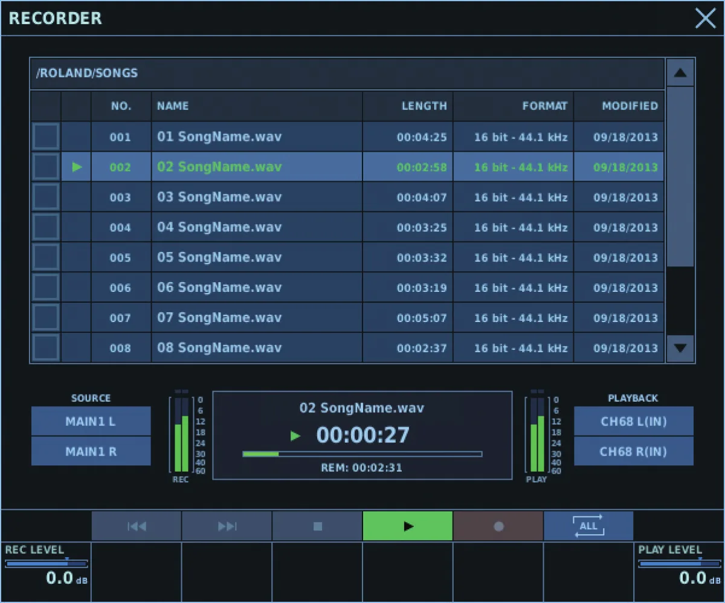Viewport: 725px width, 603px height.
Task: Check the box for 05 SongName.wav
Action: [x=46, y=257]
